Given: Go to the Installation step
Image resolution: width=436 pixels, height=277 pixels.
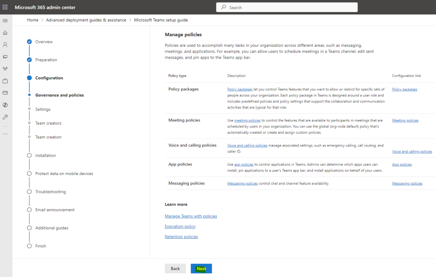Looking at the screenshot, I should pos(46,155).
